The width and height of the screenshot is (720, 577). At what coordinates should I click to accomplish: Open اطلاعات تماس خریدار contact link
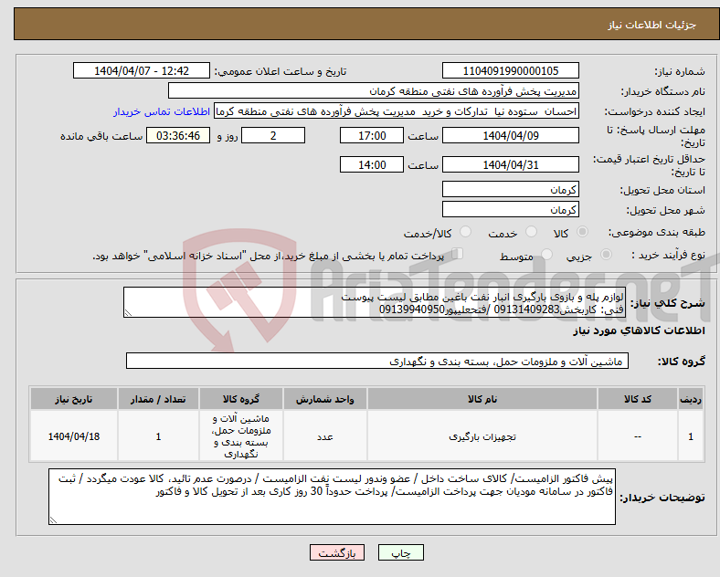(162, 111)
